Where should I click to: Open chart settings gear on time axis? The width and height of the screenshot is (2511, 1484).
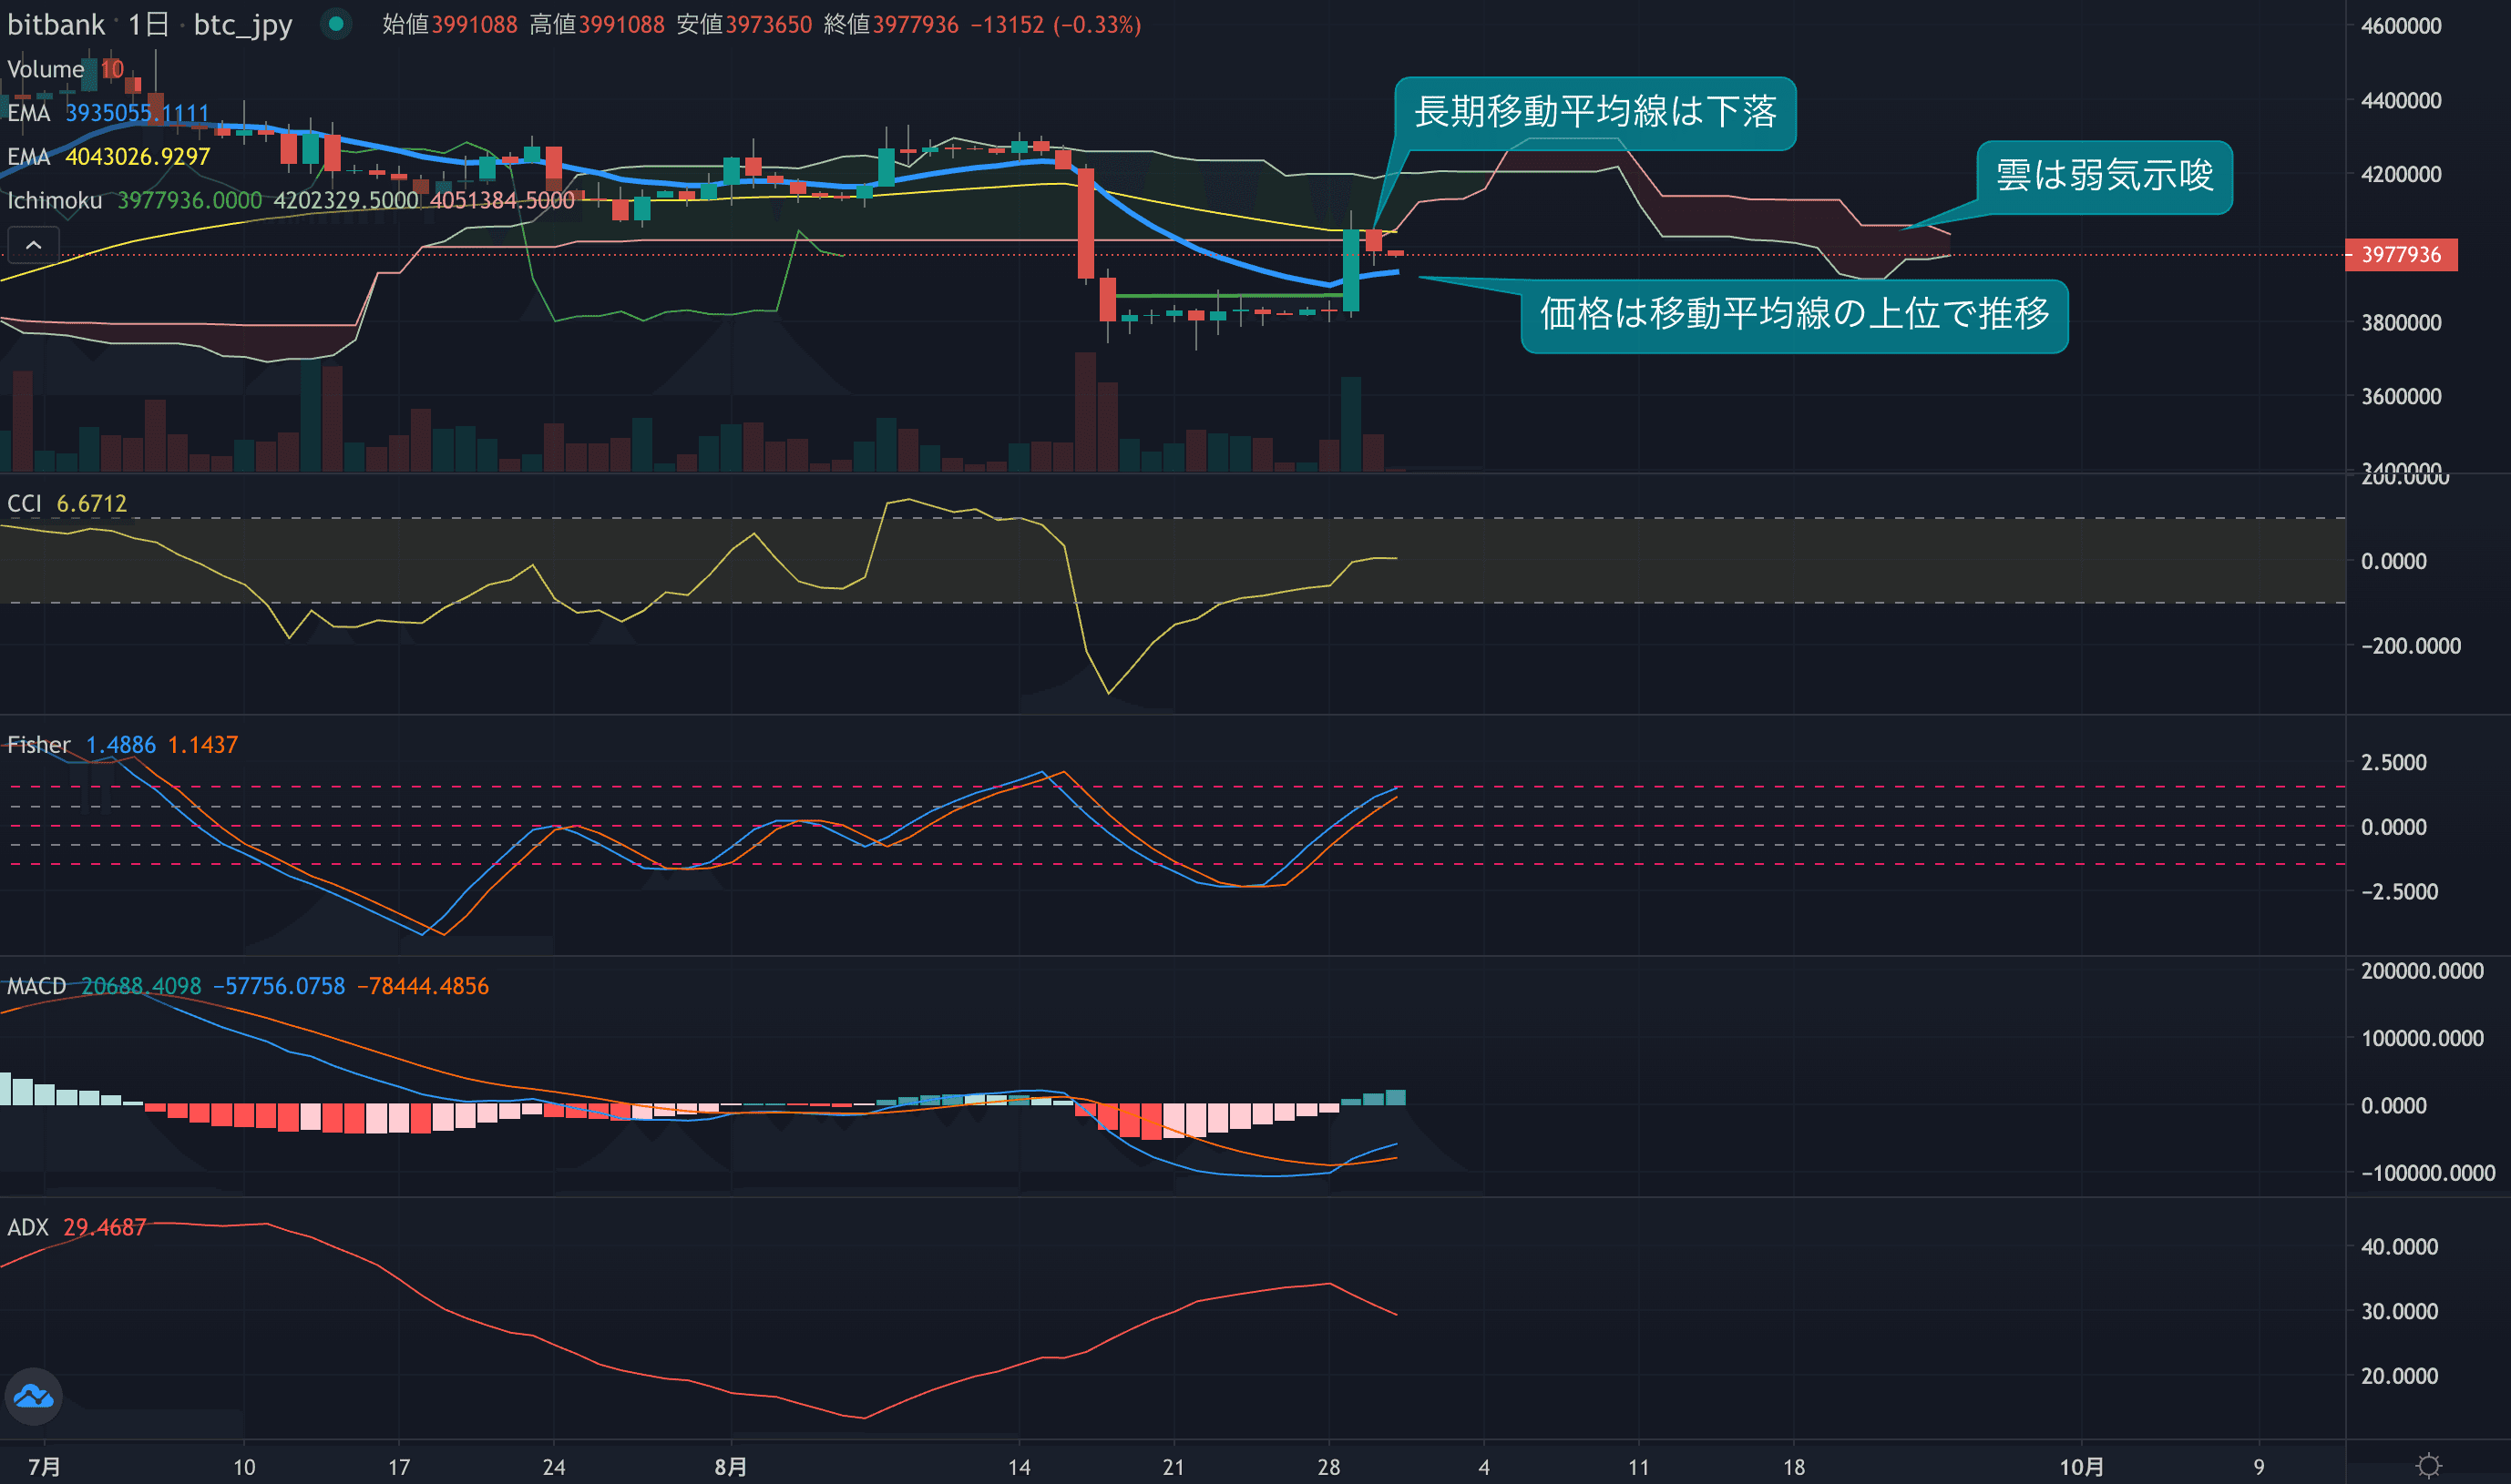click(2428, 1466)
